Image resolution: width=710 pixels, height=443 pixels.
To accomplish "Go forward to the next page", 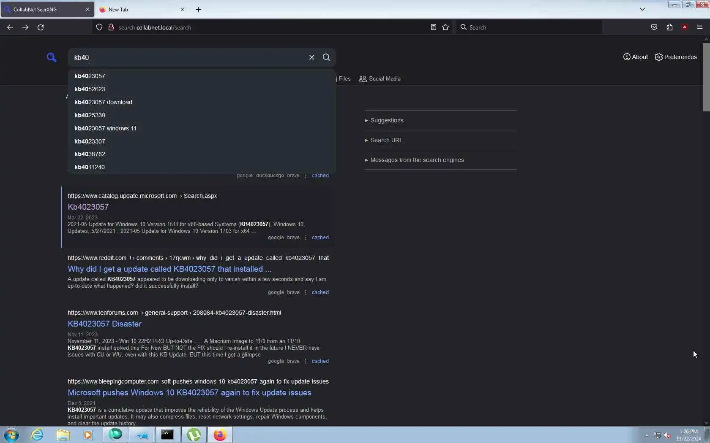I will (x=25, y=27).
